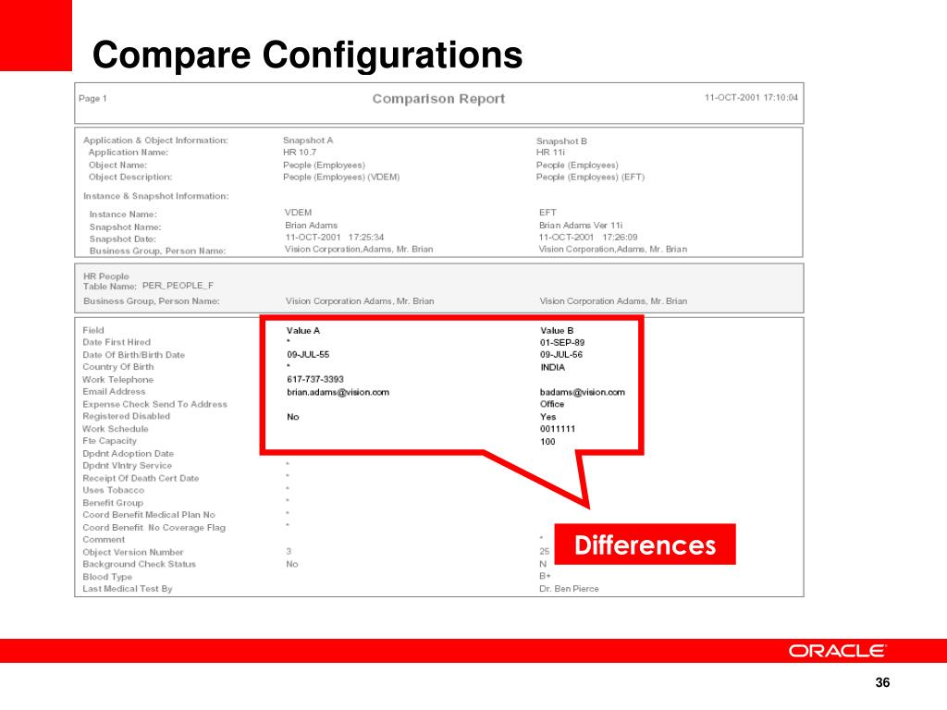Click the 'Work Schedule' field label
Image resolution: width=947 pixels, height=710 pixels.
coord(116,429)
